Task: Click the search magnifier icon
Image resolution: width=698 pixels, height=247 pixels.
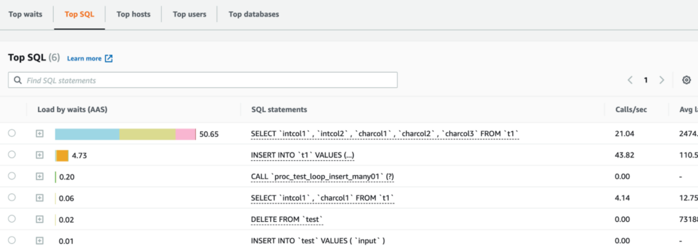Action: pyautogui.click(x=18, y=80)
